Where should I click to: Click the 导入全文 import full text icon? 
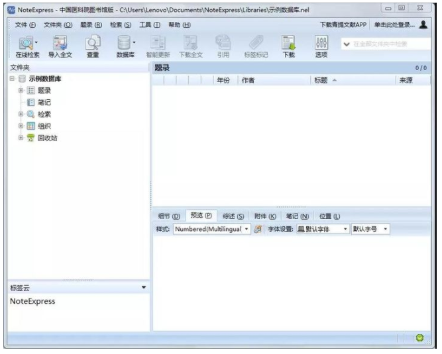[x=60, y=46]
